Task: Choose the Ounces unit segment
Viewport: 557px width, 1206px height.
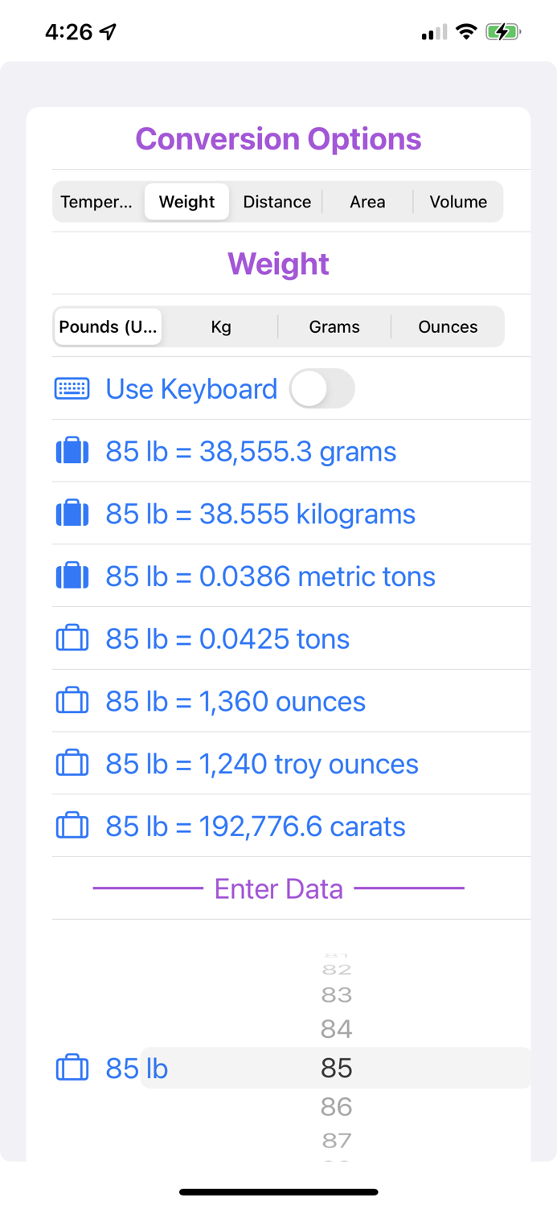Action: [x=448, y=326]
